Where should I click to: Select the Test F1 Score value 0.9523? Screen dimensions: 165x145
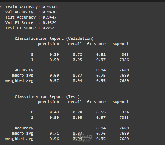pos(50,28)
